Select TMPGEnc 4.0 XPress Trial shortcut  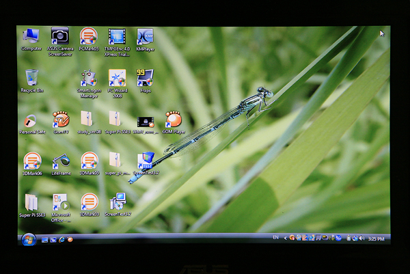(x=117, y=42)
